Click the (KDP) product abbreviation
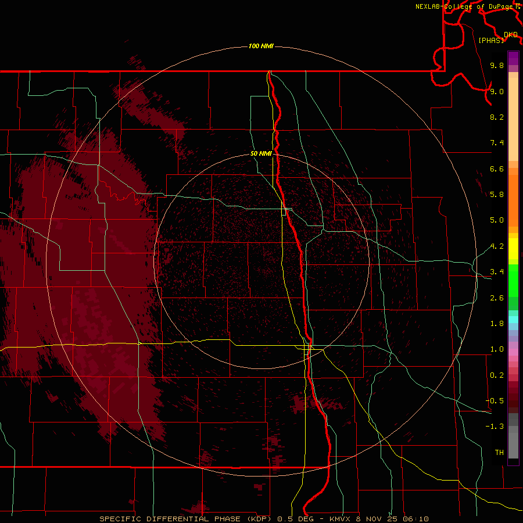Image resolution: width=523 pixels, height=523 pixels. [x=260, y=519]
